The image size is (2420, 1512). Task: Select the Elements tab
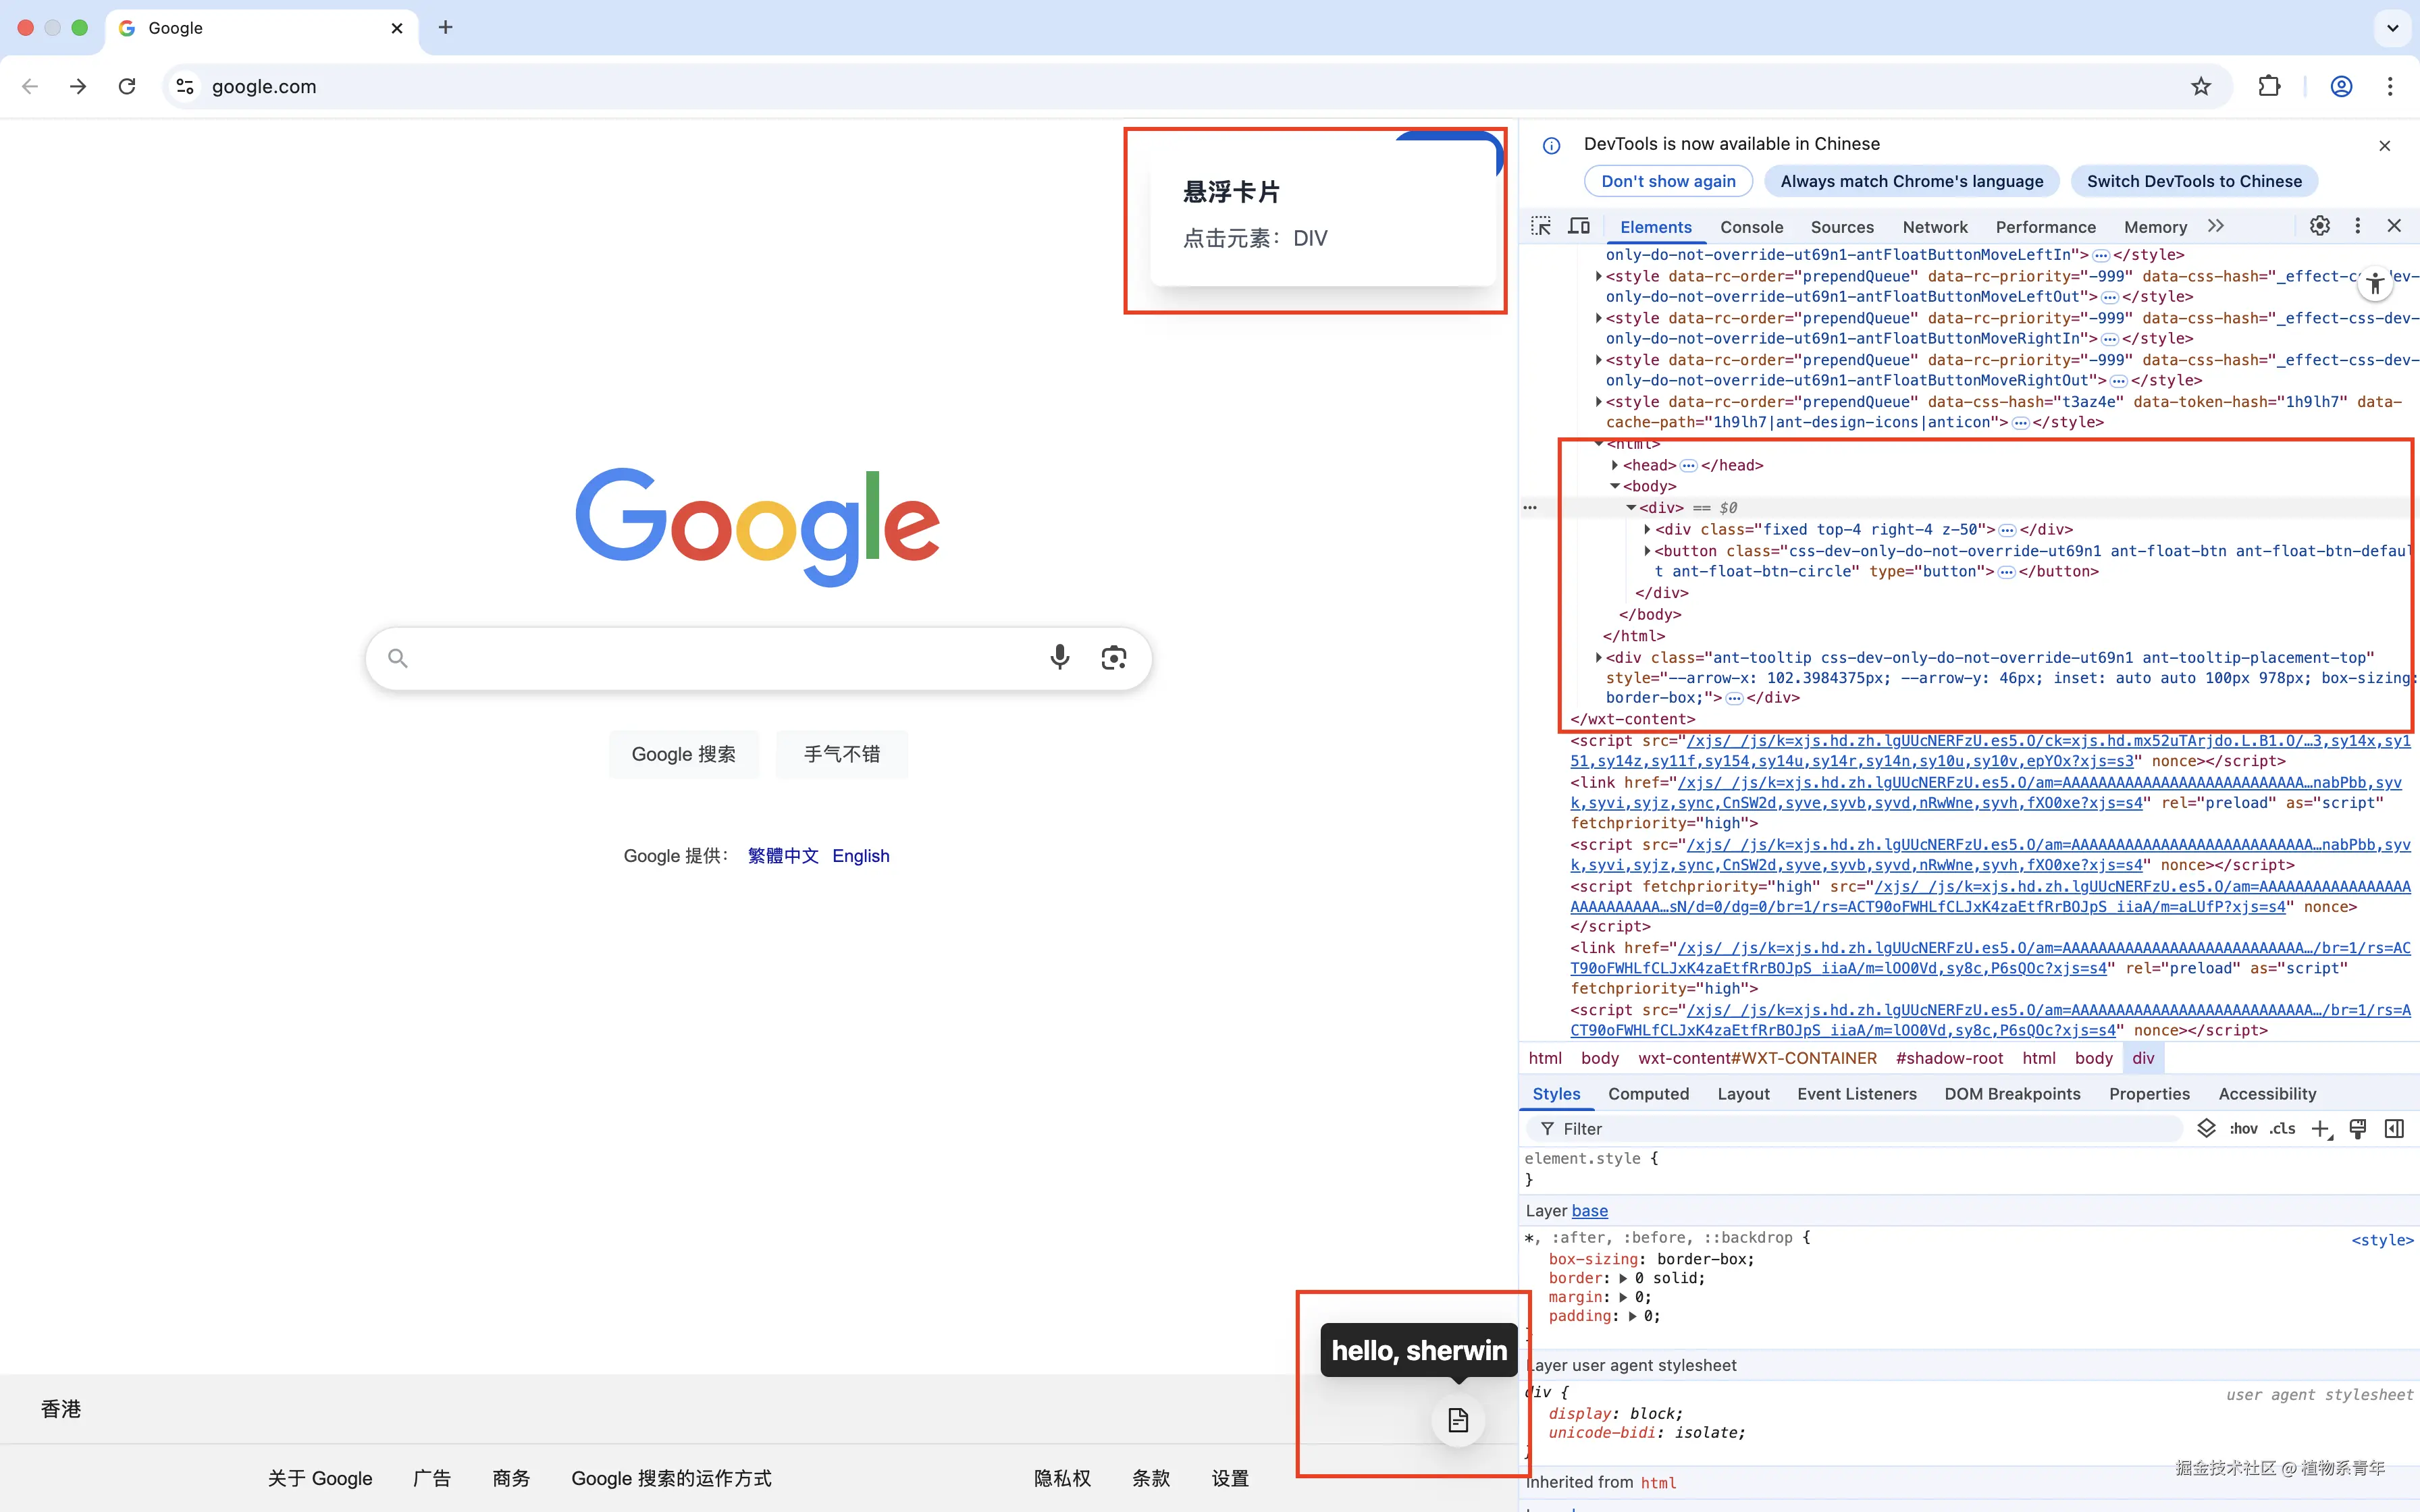coord(1656,227)
